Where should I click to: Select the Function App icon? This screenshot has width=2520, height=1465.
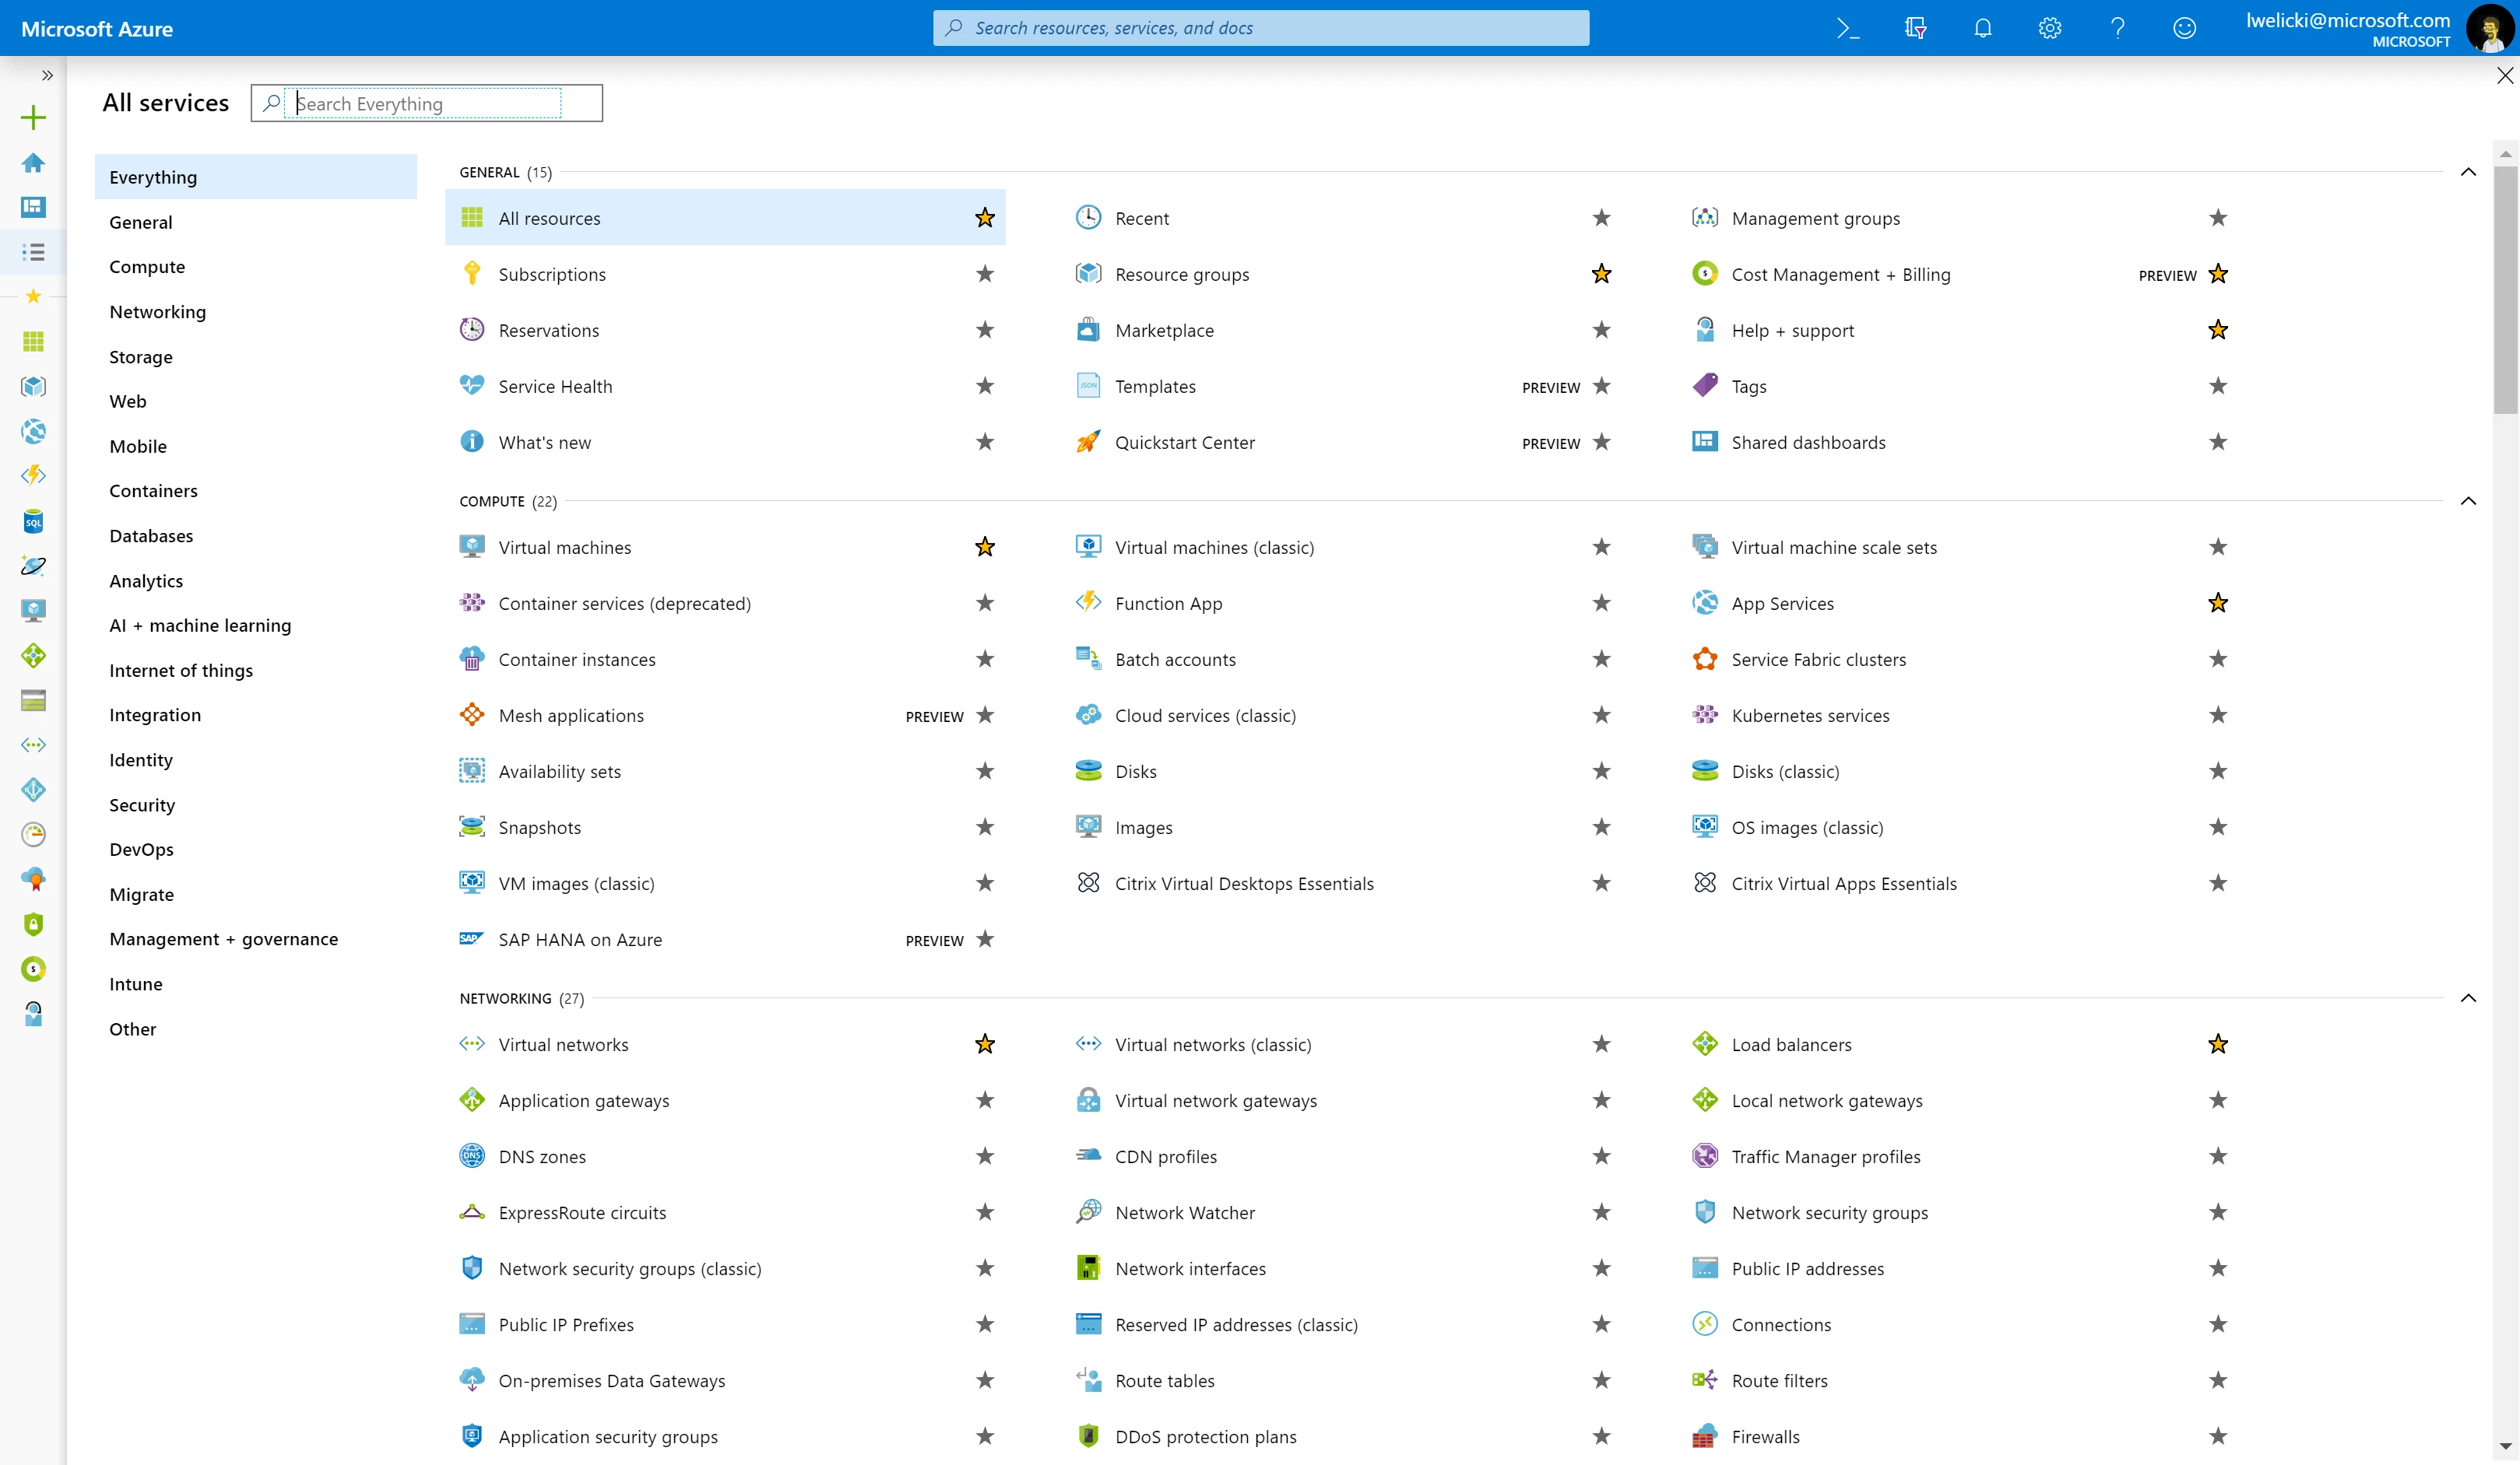(1088, 601)
